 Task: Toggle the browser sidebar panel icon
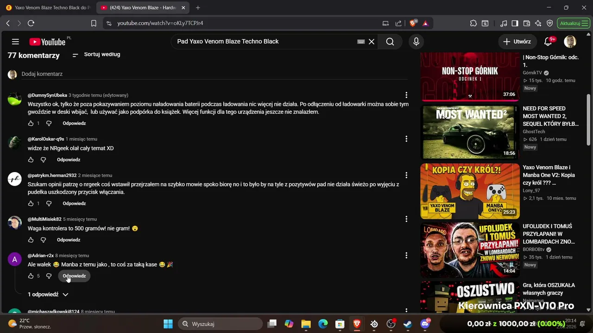point(515,23)
